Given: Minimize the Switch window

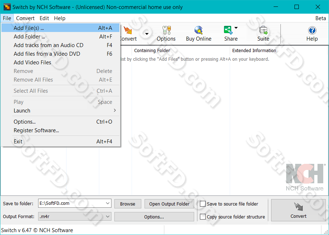Looking at the screenshot, I should point(276,7).
